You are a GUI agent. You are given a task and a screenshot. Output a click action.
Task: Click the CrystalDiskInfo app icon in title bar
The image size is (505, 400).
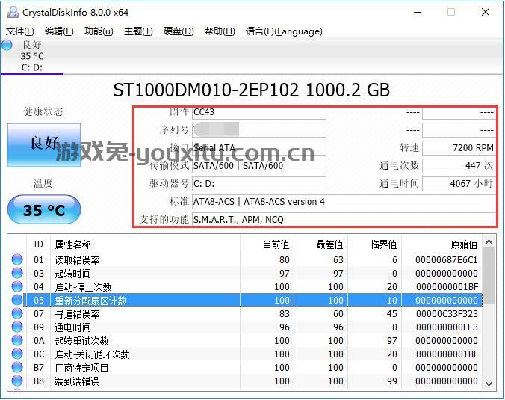(13, 12)
